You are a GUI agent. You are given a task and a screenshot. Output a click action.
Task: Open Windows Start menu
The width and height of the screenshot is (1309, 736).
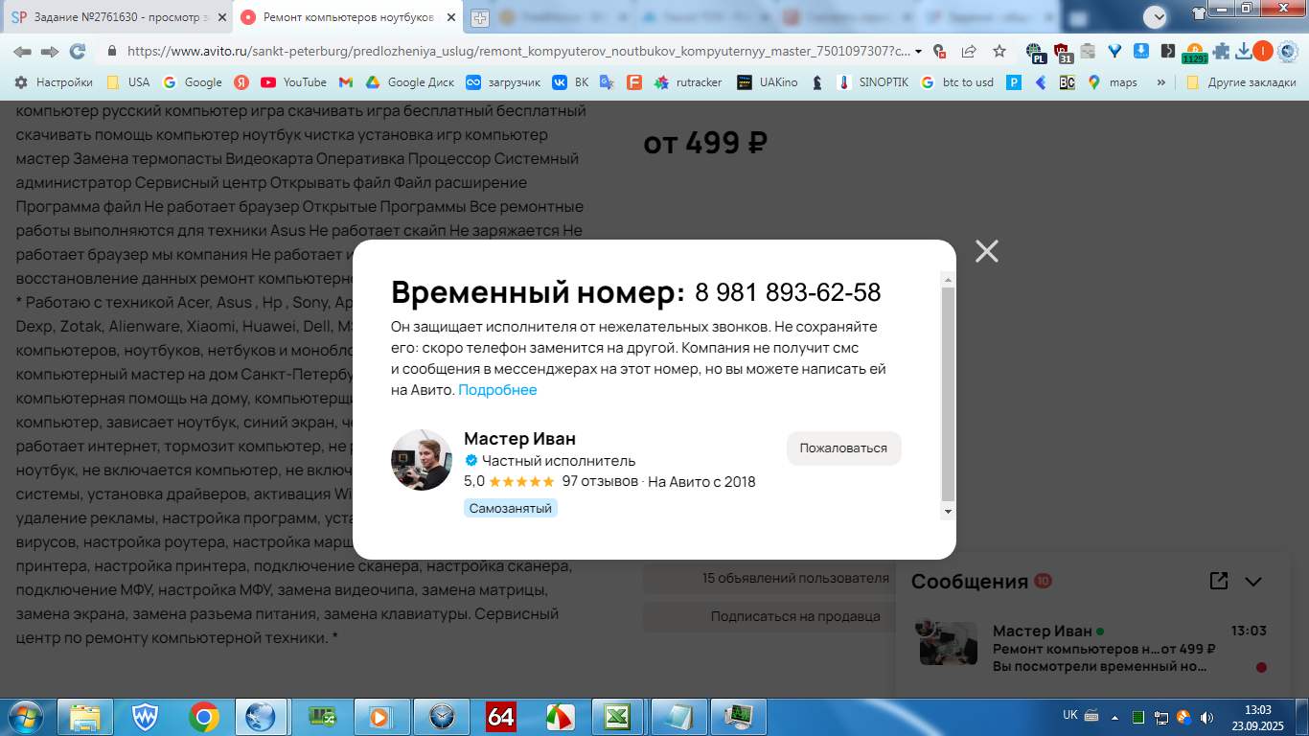point(26,716)
